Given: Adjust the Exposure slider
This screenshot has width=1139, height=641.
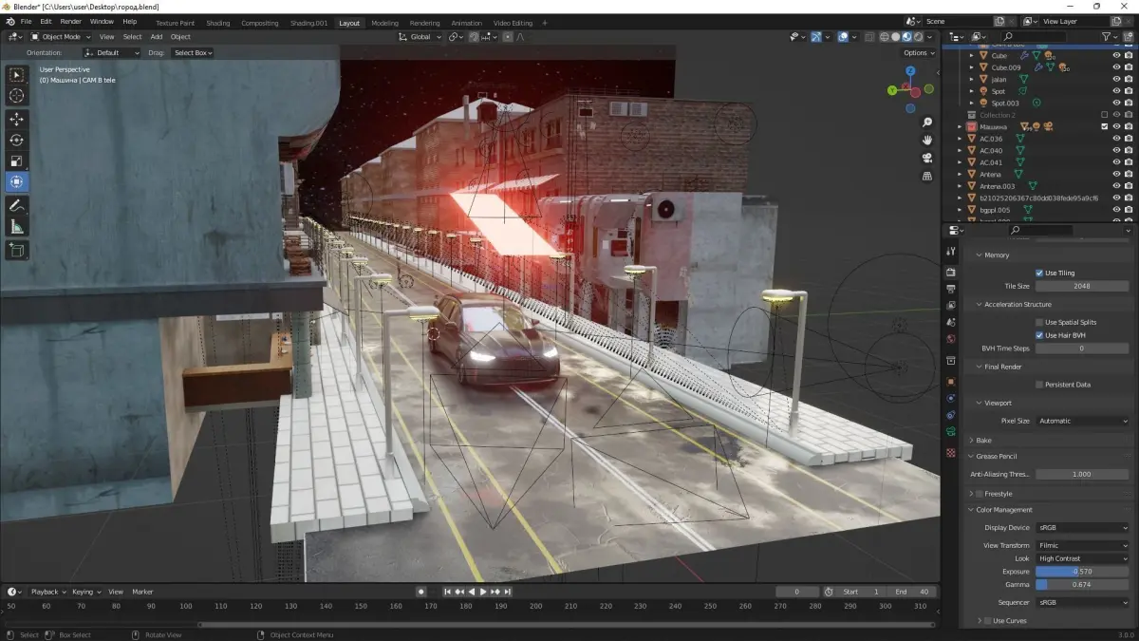Looking at the screenshot, I should tap(1082, 572).
